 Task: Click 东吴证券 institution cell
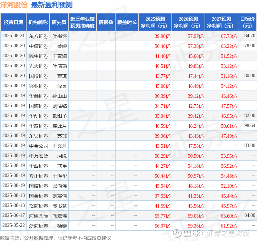click(x=39, y=136)
